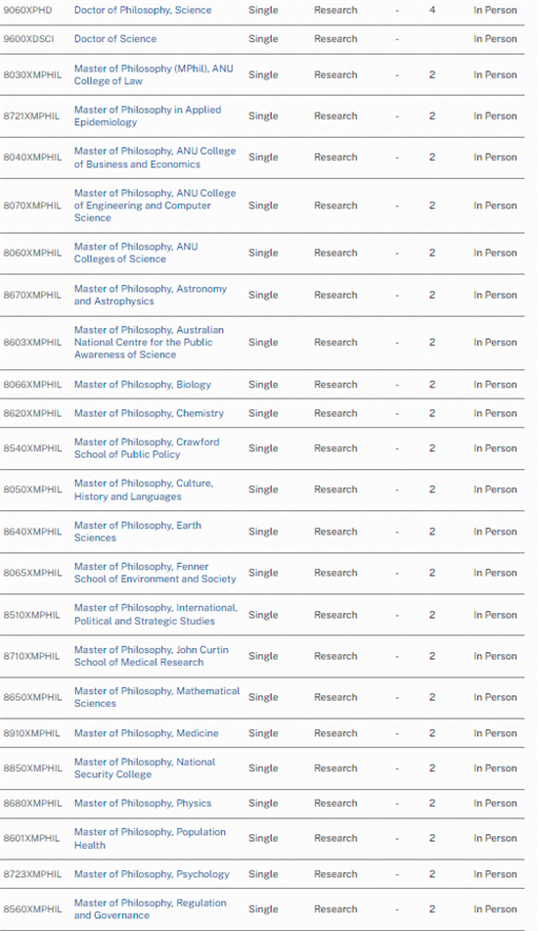Open Master of Philosophy (MPhil), ANU College of Law

pos(154,74)
